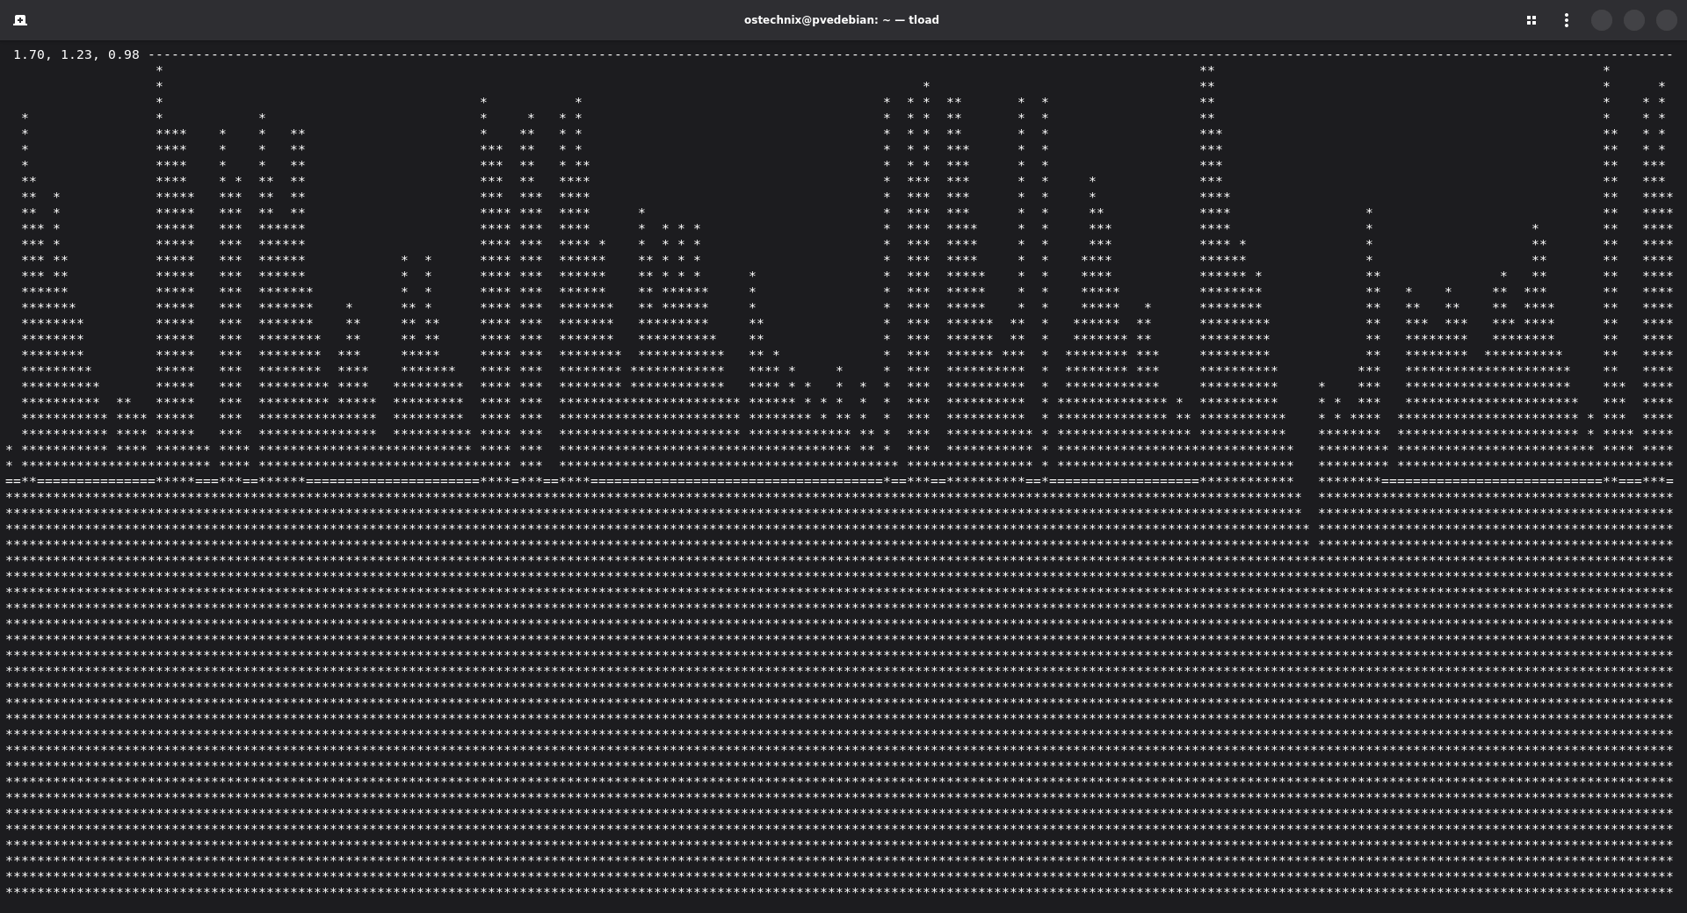Click the dashed line topping the graph
1687x913 pixels.
pos(879,54)
